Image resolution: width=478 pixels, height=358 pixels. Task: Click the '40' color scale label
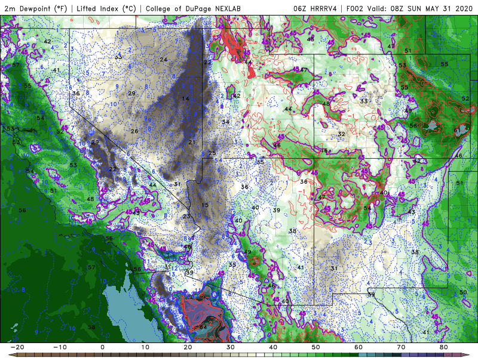pos(273,347)
